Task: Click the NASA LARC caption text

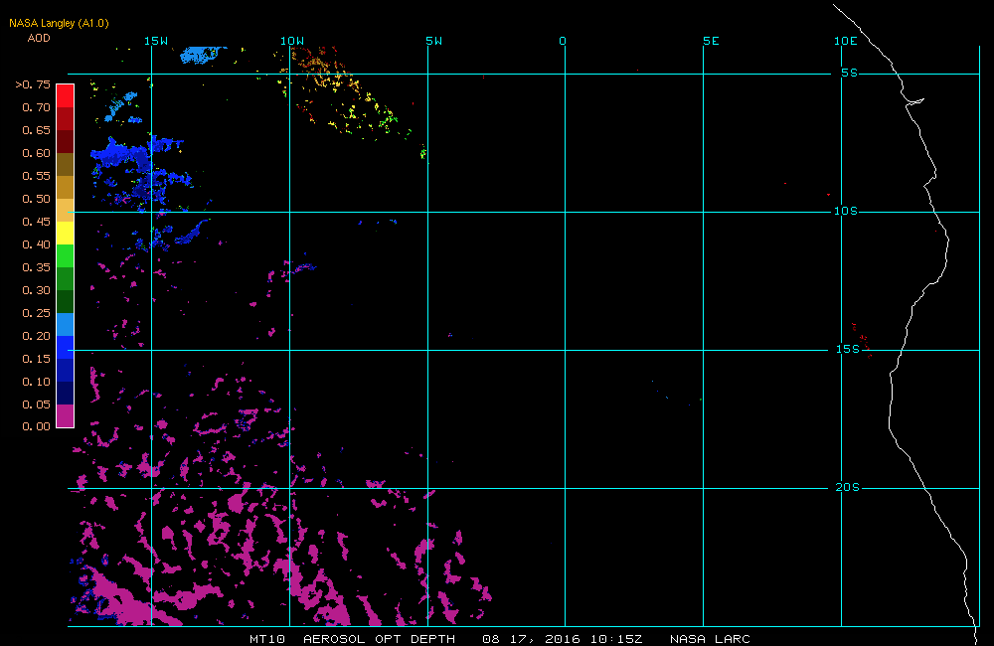Action: click(x=710, y=638)
